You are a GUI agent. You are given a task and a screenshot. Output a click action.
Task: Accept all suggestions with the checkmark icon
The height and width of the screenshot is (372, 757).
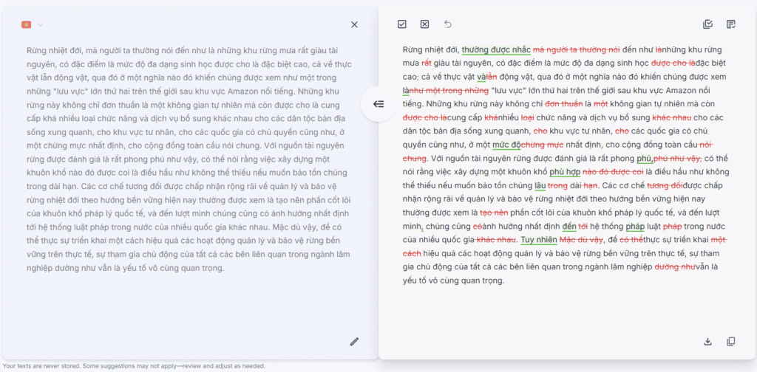pyautogui.click(x=402, y=24)
